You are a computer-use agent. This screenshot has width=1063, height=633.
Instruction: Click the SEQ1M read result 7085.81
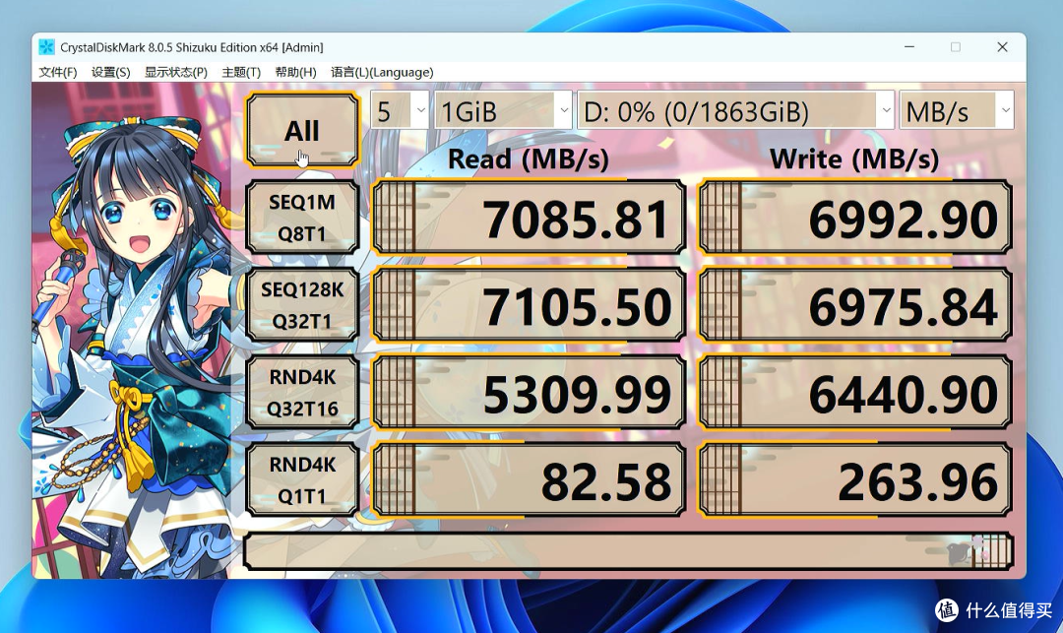tap(529, 217)
